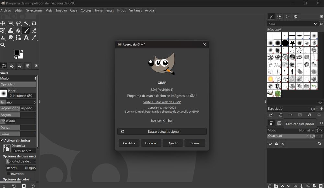Image resolution: width=324 pixels, height=188 pixels.
Task: Follow the Visite el sitio web de GIMP link
Action: click(162, 102)
